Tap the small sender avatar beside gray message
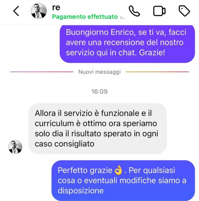 pyautogui.click(x=15, y=147)
